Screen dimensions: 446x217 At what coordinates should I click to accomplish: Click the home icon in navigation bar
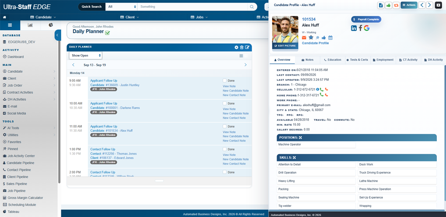(x=4, y=17)
